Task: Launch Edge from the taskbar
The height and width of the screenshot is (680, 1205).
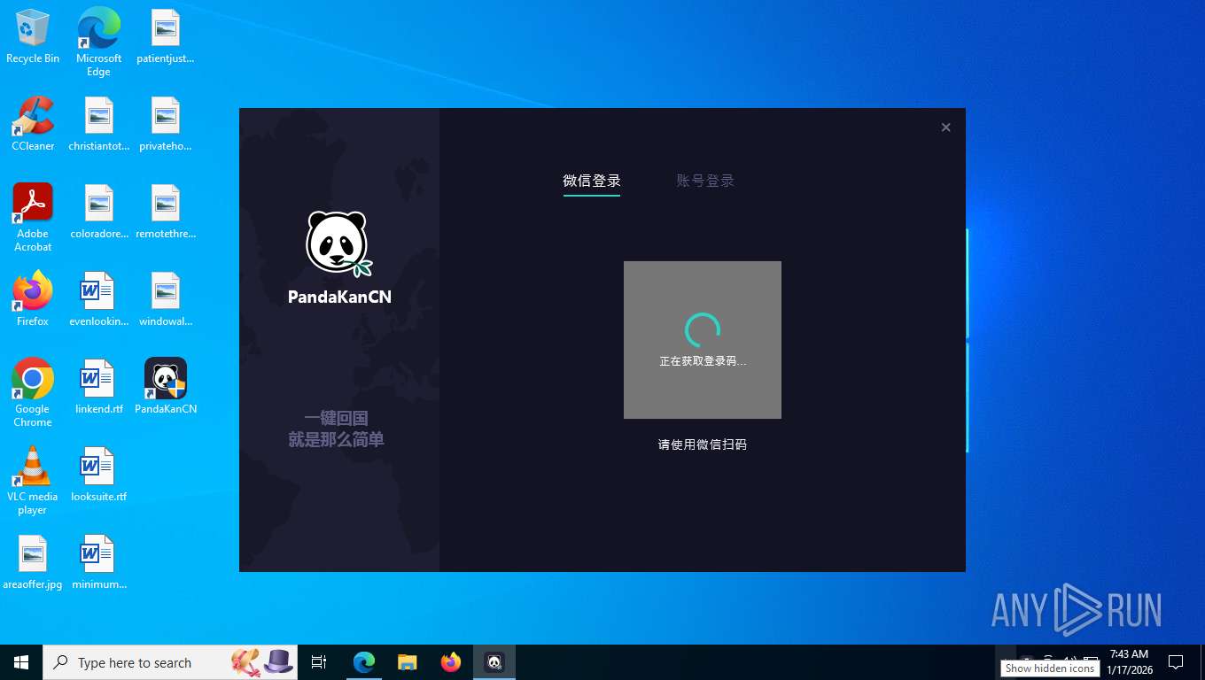Action: (364, 662)
